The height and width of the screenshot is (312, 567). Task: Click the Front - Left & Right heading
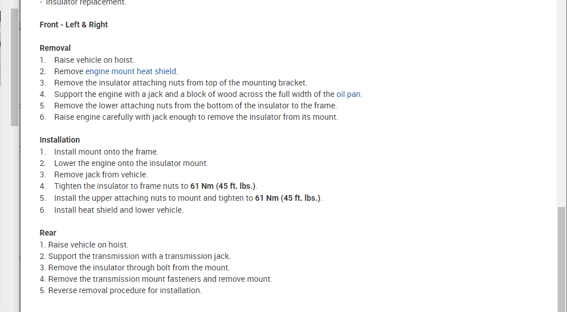[74, 25]
